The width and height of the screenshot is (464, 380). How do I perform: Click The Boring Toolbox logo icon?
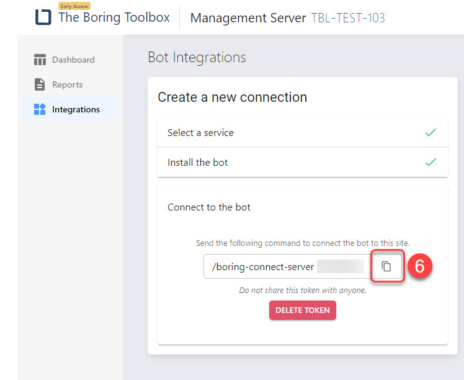point(43,17)
